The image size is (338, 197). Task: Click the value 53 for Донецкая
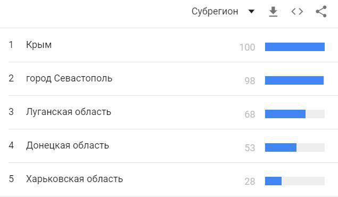click(250, 148)
